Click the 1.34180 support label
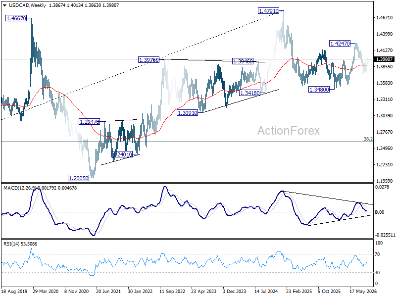Viewport: 396px width, 297px height. pyautogui.click(x=249, y=93)
